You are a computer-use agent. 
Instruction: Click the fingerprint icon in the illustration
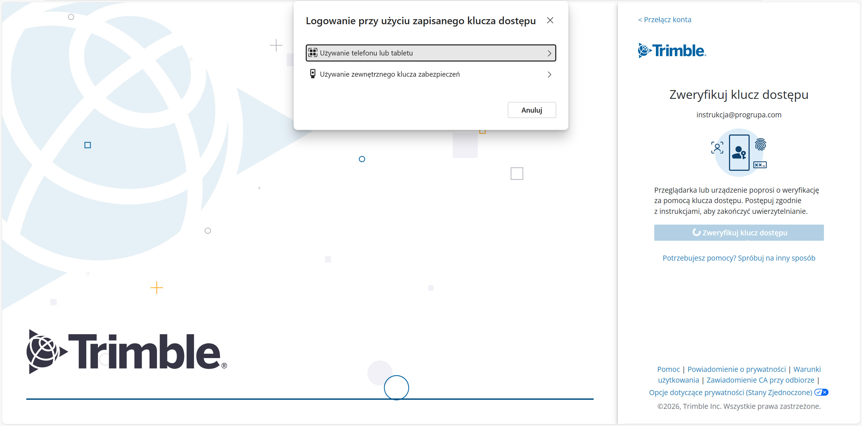760,145
